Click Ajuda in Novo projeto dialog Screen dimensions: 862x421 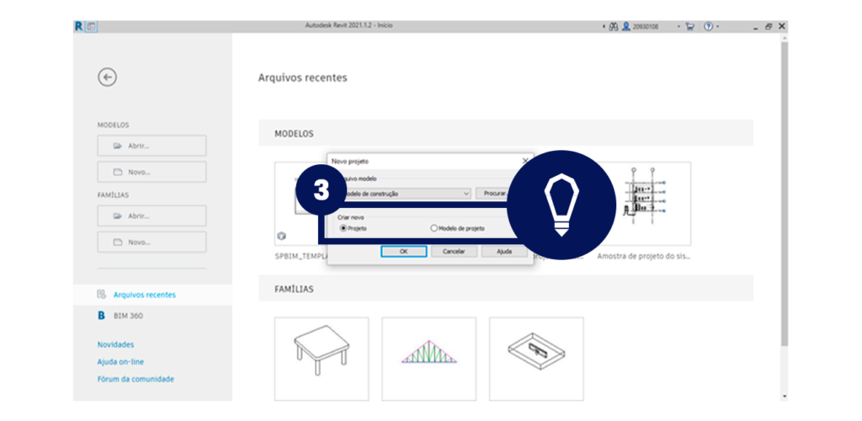(504, 251)
